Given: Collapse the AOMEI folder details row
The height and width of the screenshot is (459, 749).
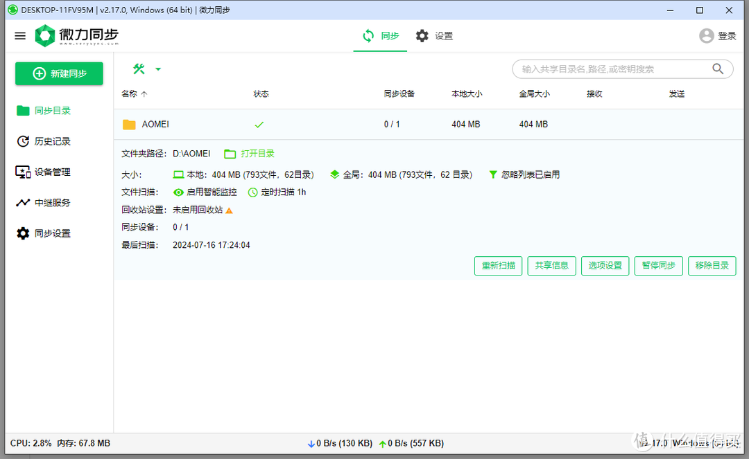Looking at the screenshot, I should tap(155, 124).
